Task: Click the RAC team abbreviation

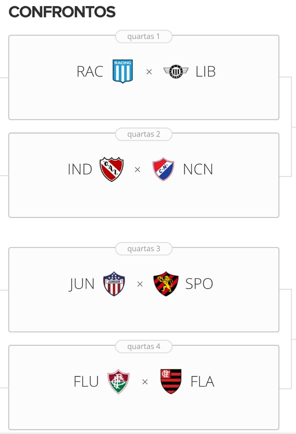Action: (90, 72)
